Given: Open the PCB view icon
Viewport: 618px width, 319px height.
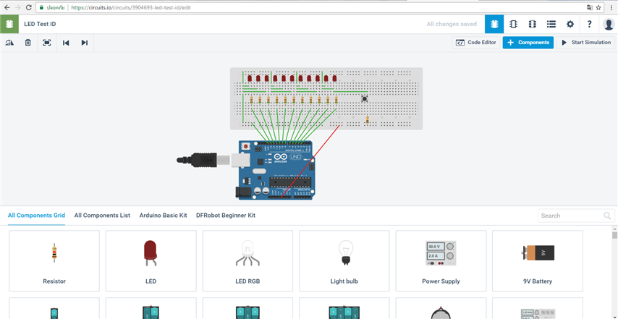Looking at the screenshot, I should pyautogui.click(x=533, y=24).
